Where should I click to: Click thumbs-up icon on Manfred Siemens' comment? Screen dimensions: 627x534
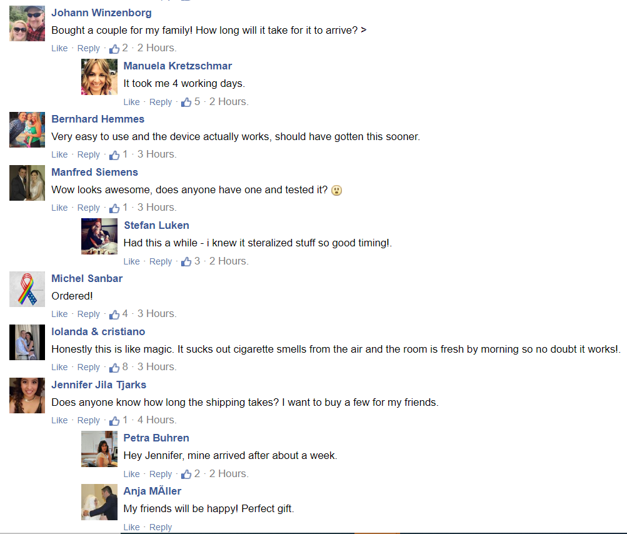pos(114,208)
